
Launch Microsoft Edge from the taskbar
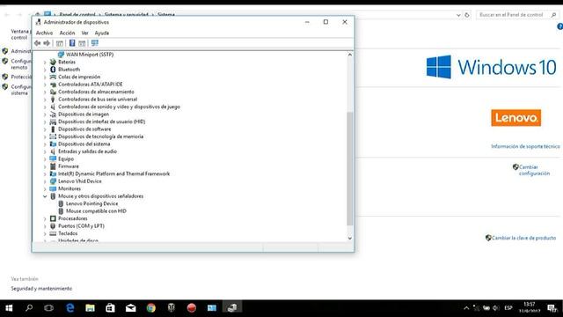click(x=70, y=308)
